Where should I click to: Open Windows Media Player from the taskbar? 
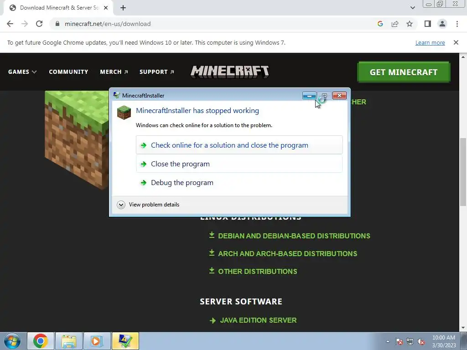tap(97, 341)
